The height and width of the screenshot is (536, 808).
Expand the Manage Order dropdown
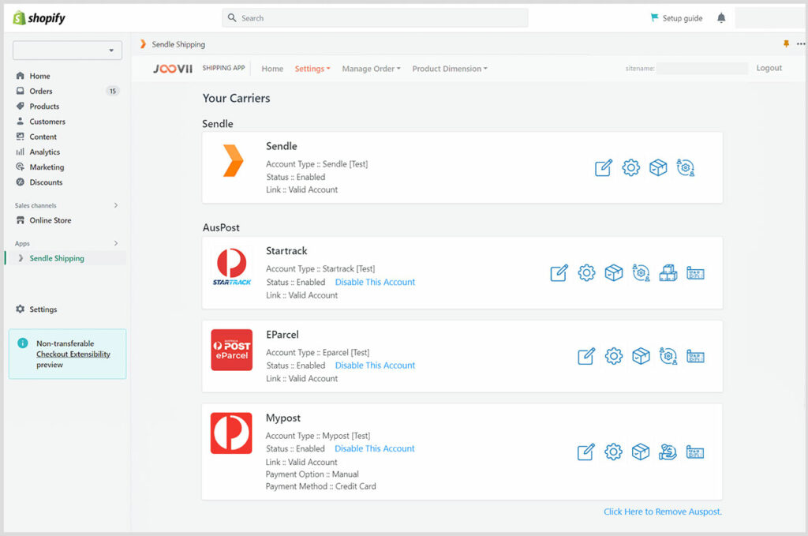coord(371,69)
